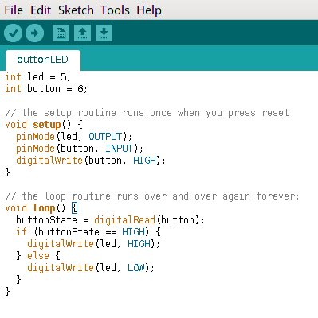Click INPUT in the pinMode(button) line
318x318 pixels.
(119, 149)
